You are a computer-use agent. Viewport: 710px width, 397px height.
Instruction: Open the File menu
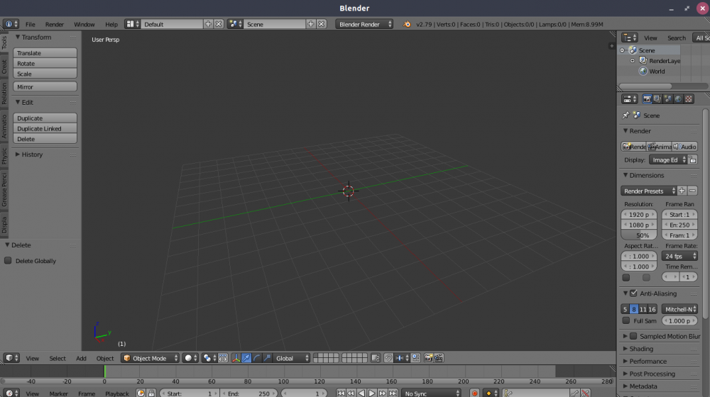pos(31,24)
